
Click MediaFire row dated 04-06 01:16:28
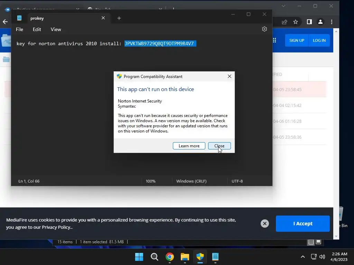click(299, 121)
